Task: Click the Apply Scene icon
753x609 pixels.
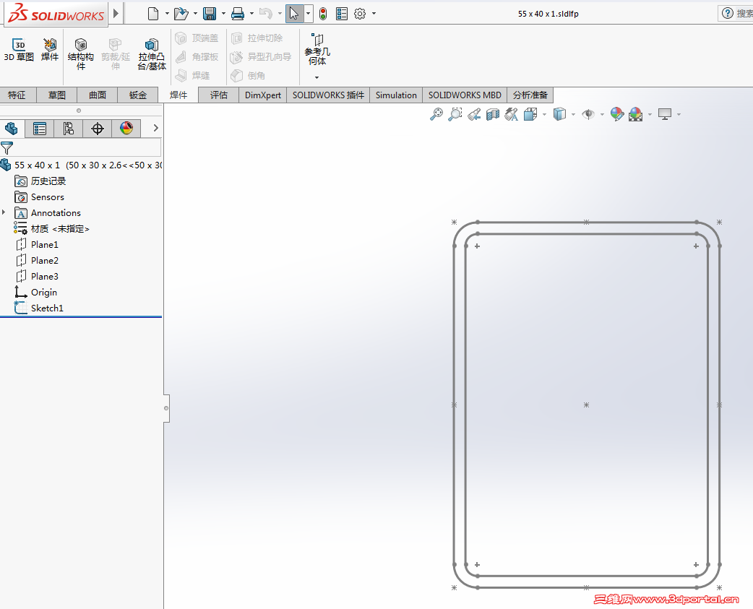Action: [636, 114]
